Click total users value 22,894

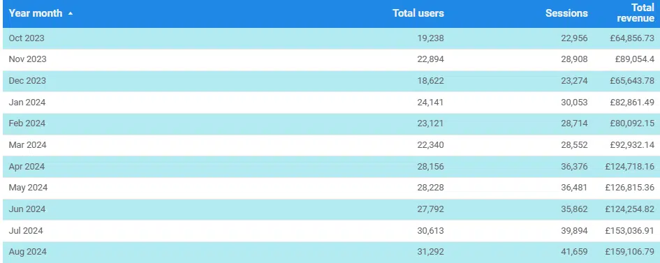click(430, 59)
